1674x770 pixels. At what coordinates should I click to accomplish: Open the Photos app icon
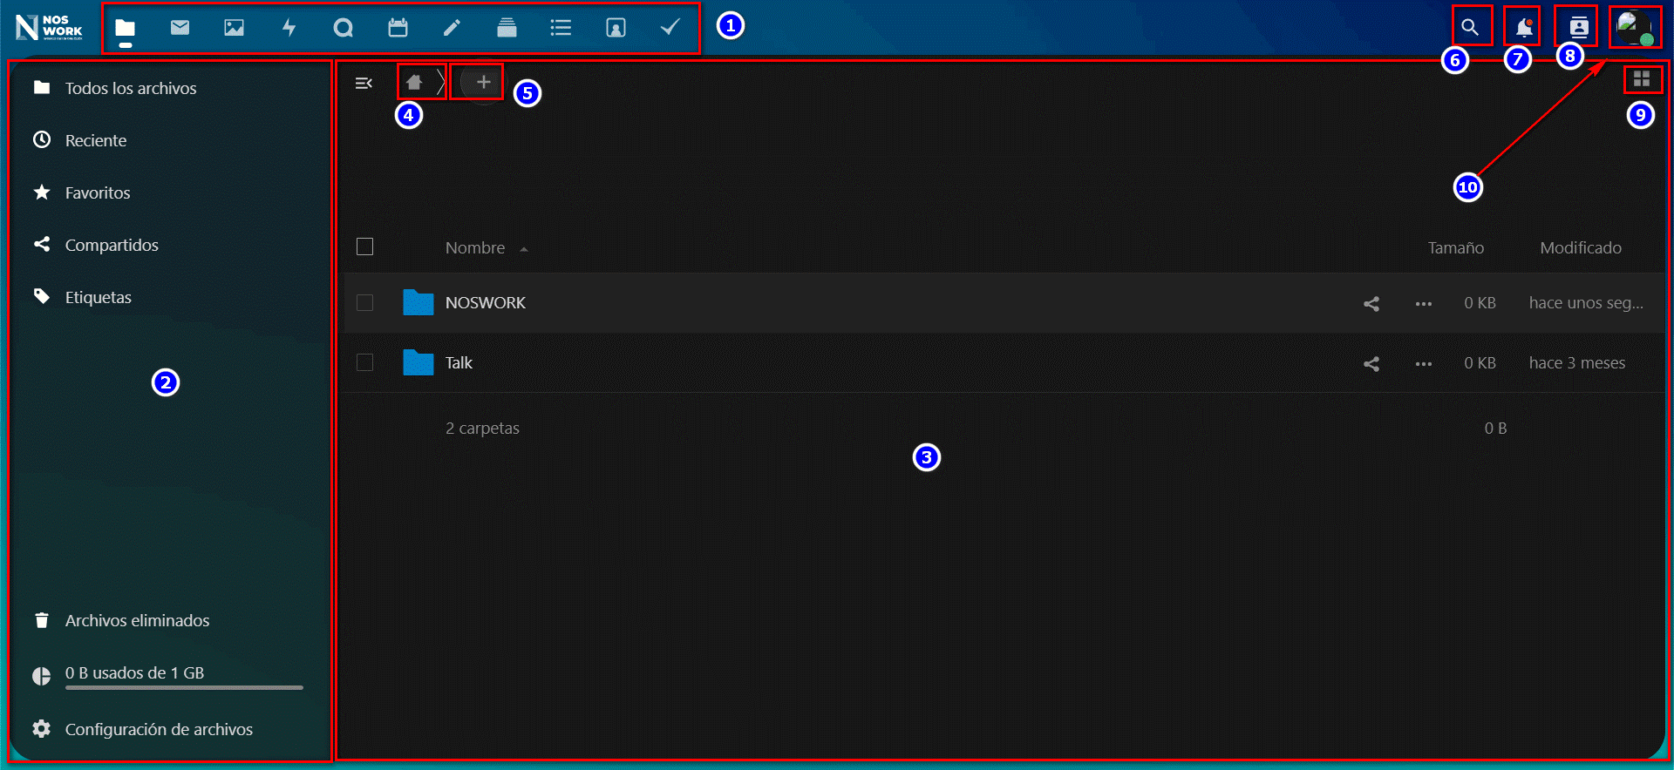[234, 28]
